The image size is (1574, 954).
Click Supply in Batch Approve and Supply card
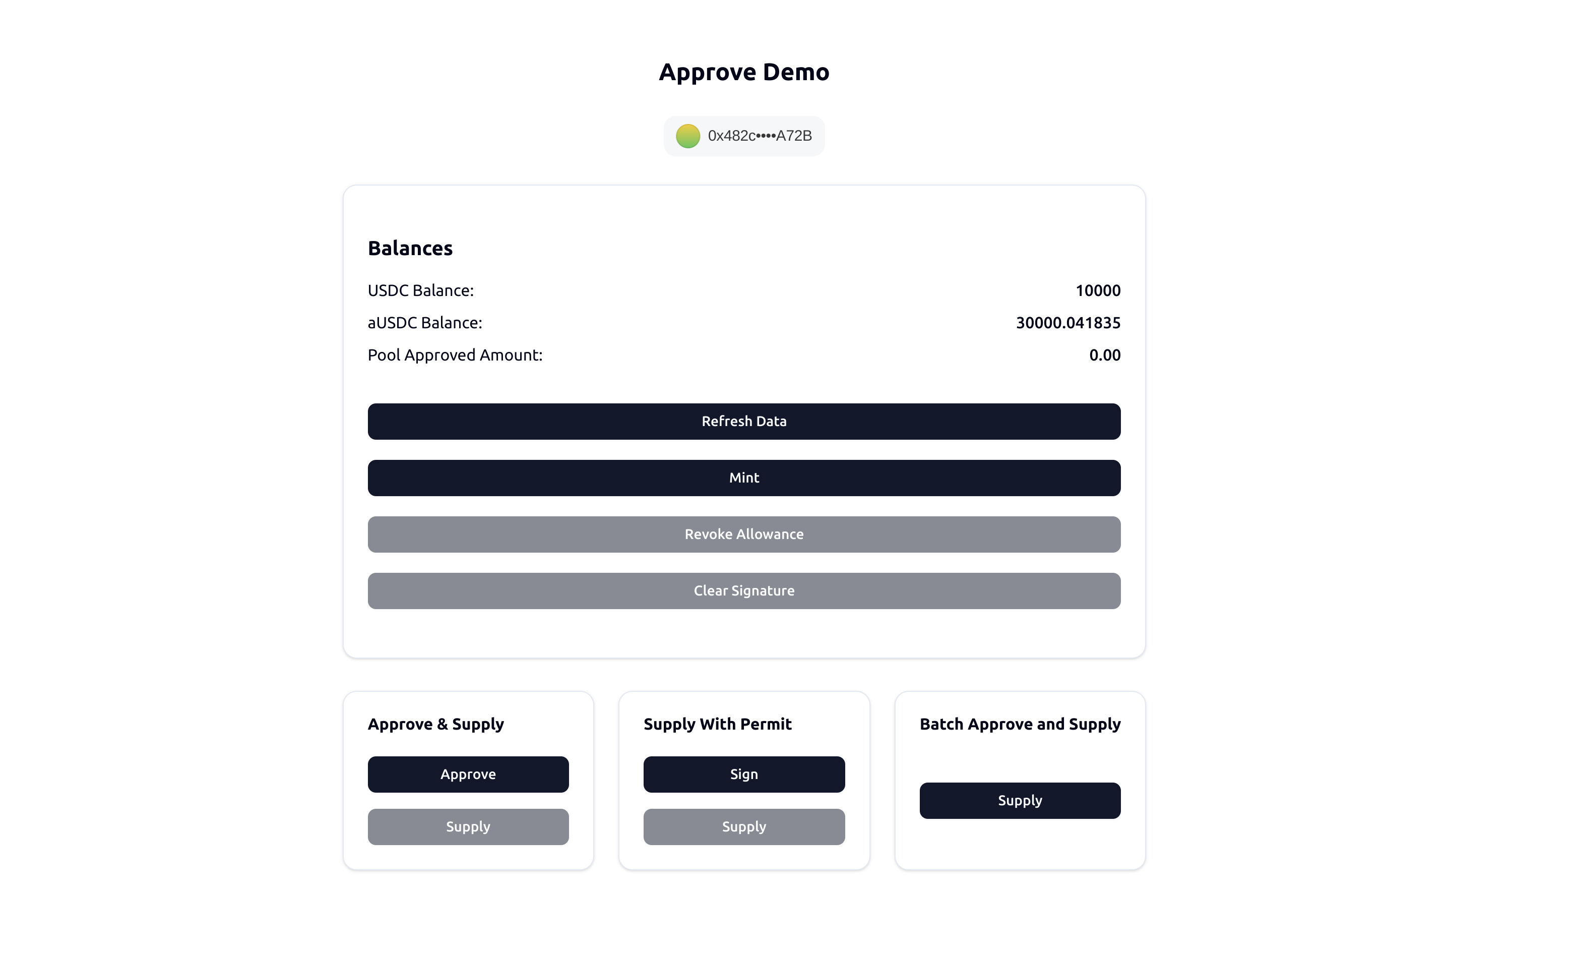click(1020, 801)
